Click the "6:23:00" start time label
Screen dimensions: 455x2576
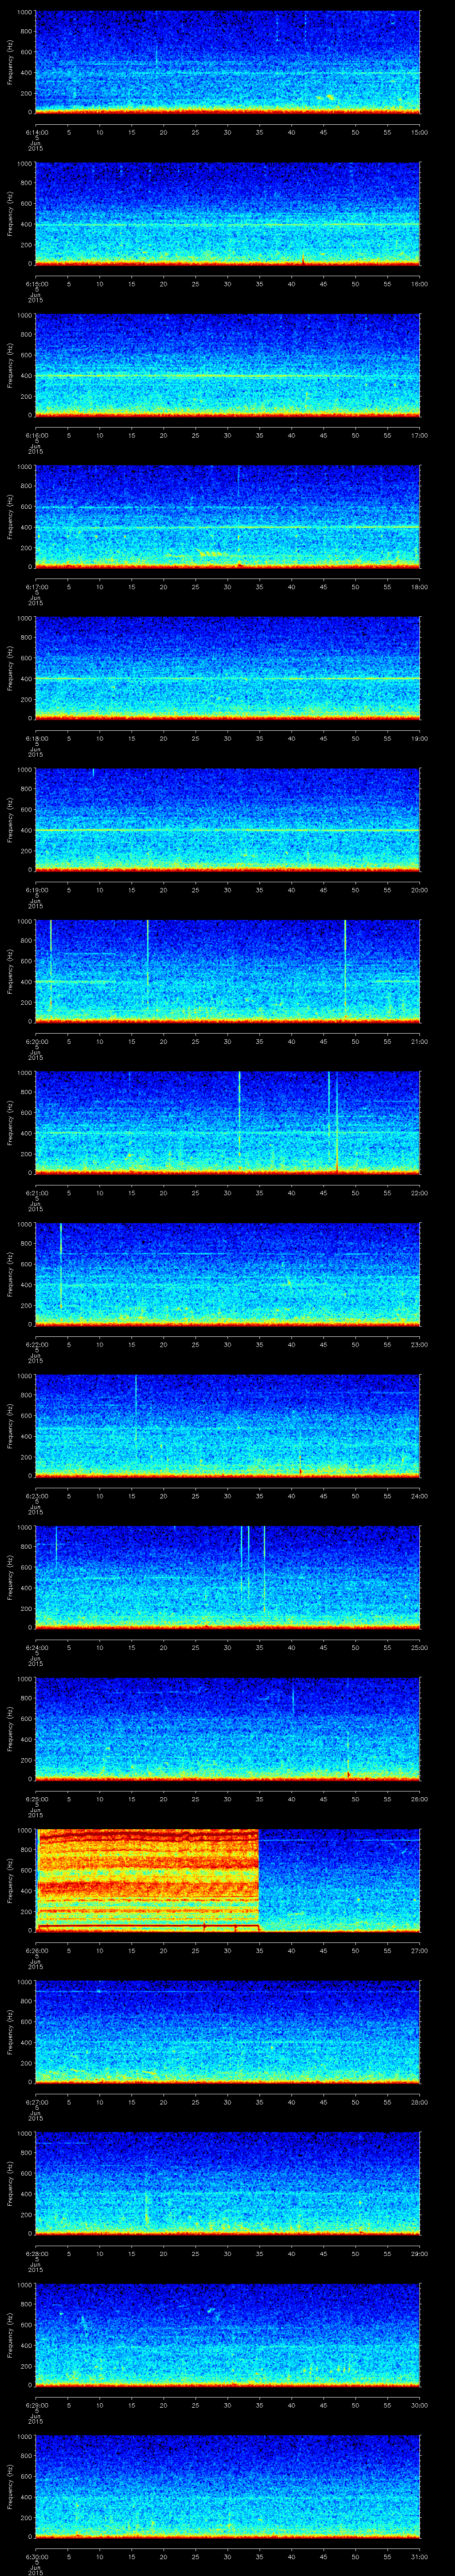tap(36, 1496)
